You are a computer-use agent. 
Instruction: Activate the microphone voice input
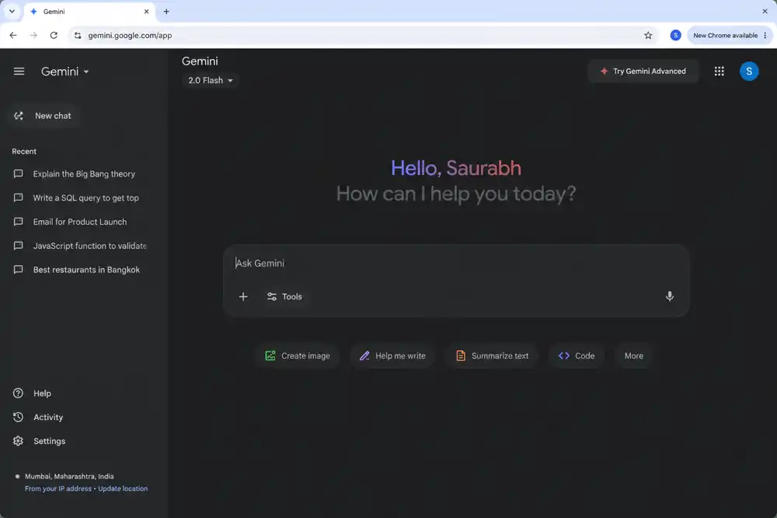pyautogui.click(x=670, y=296)
